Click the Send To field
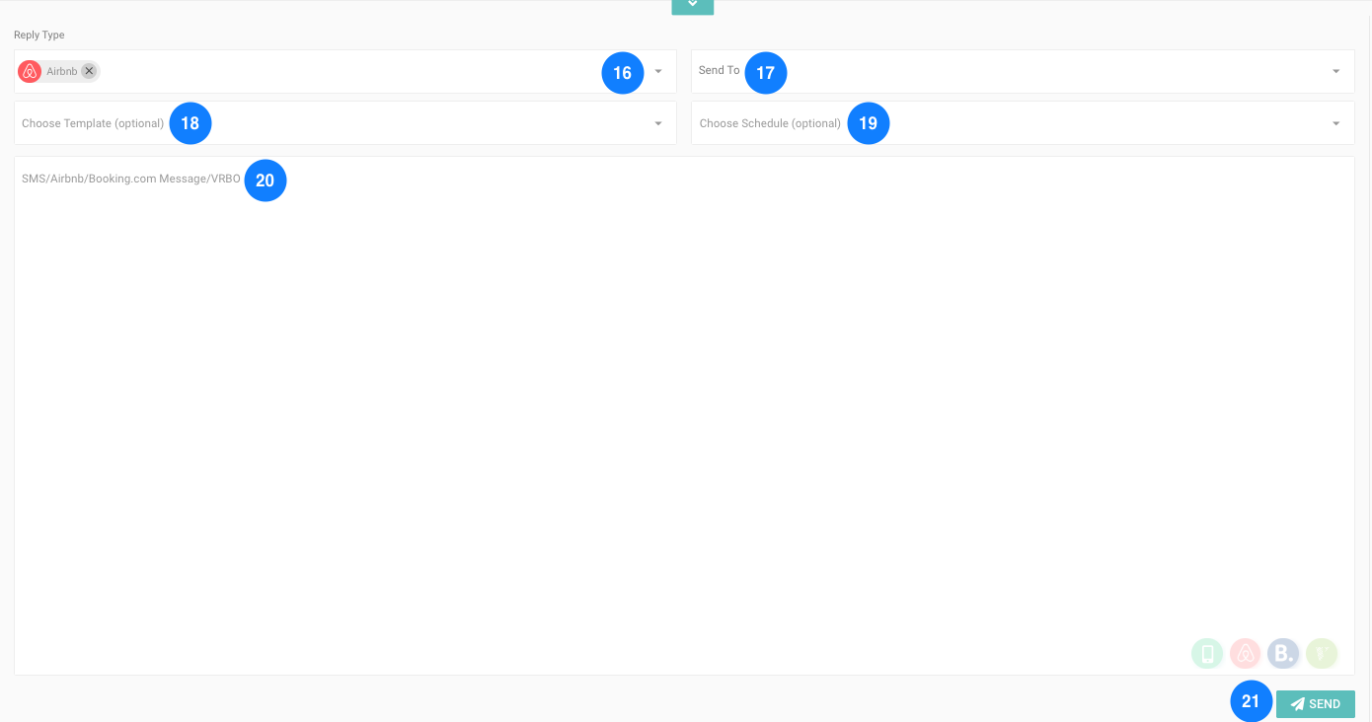The width and height of the screenshot is (1372, 722). pyautogui.click(x=1036, y=71)
